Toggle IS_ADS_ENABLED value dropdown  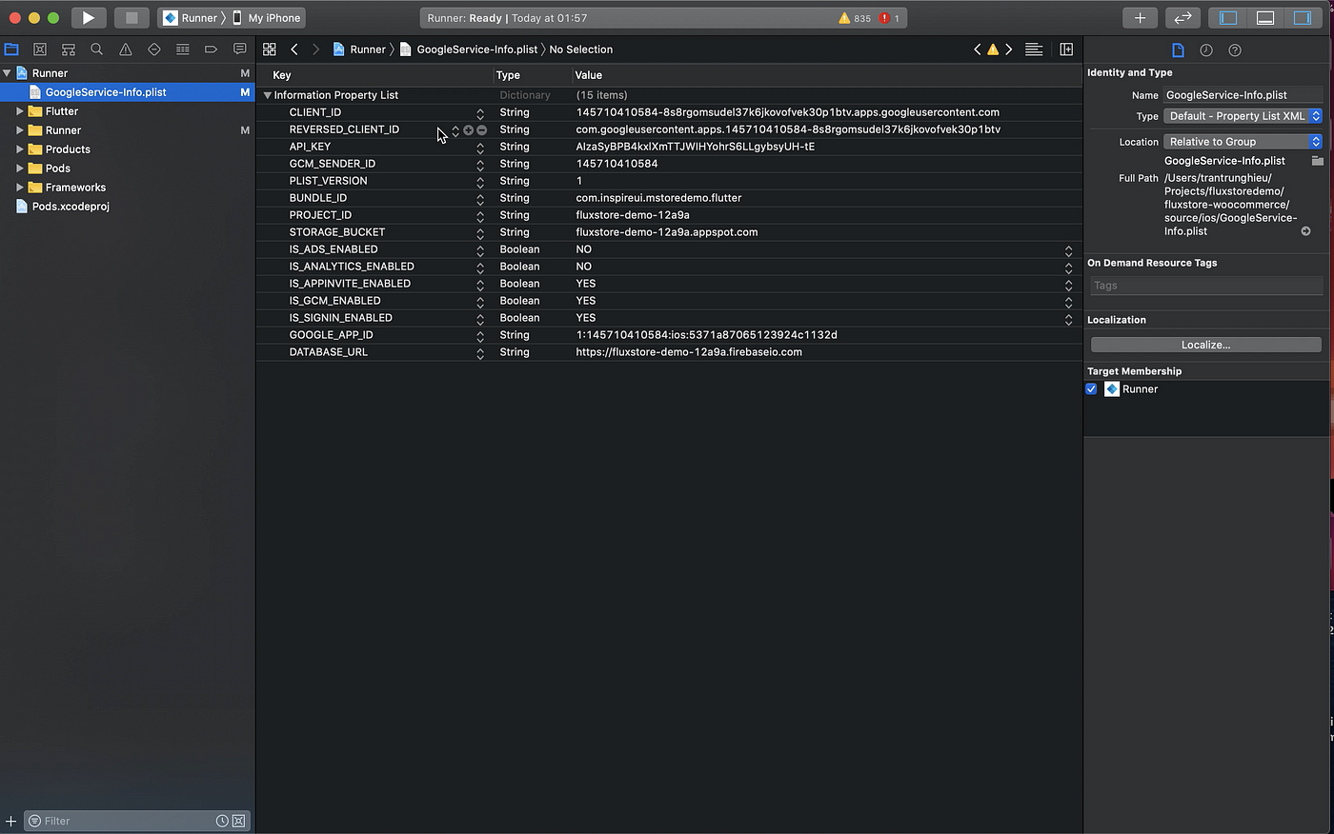click(x=1068, y=250)
